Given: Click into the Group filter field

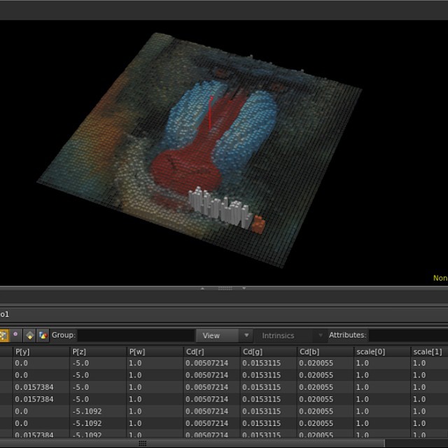Looking at the screenshot, I should tap(136, 335).
